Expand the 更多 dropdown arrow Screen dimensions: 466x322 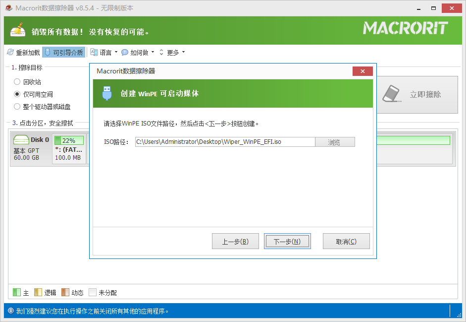pos(183,52)
